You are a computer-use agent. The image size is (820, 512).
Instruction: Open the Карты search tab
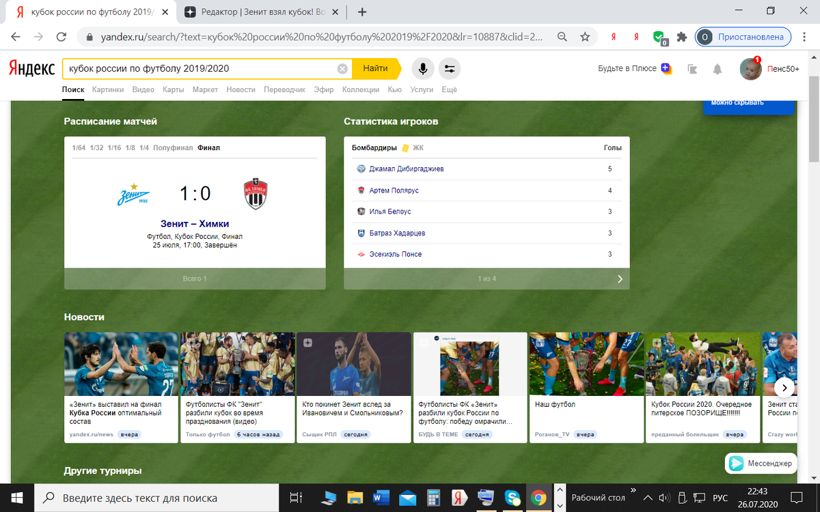(x=174, y=89)
